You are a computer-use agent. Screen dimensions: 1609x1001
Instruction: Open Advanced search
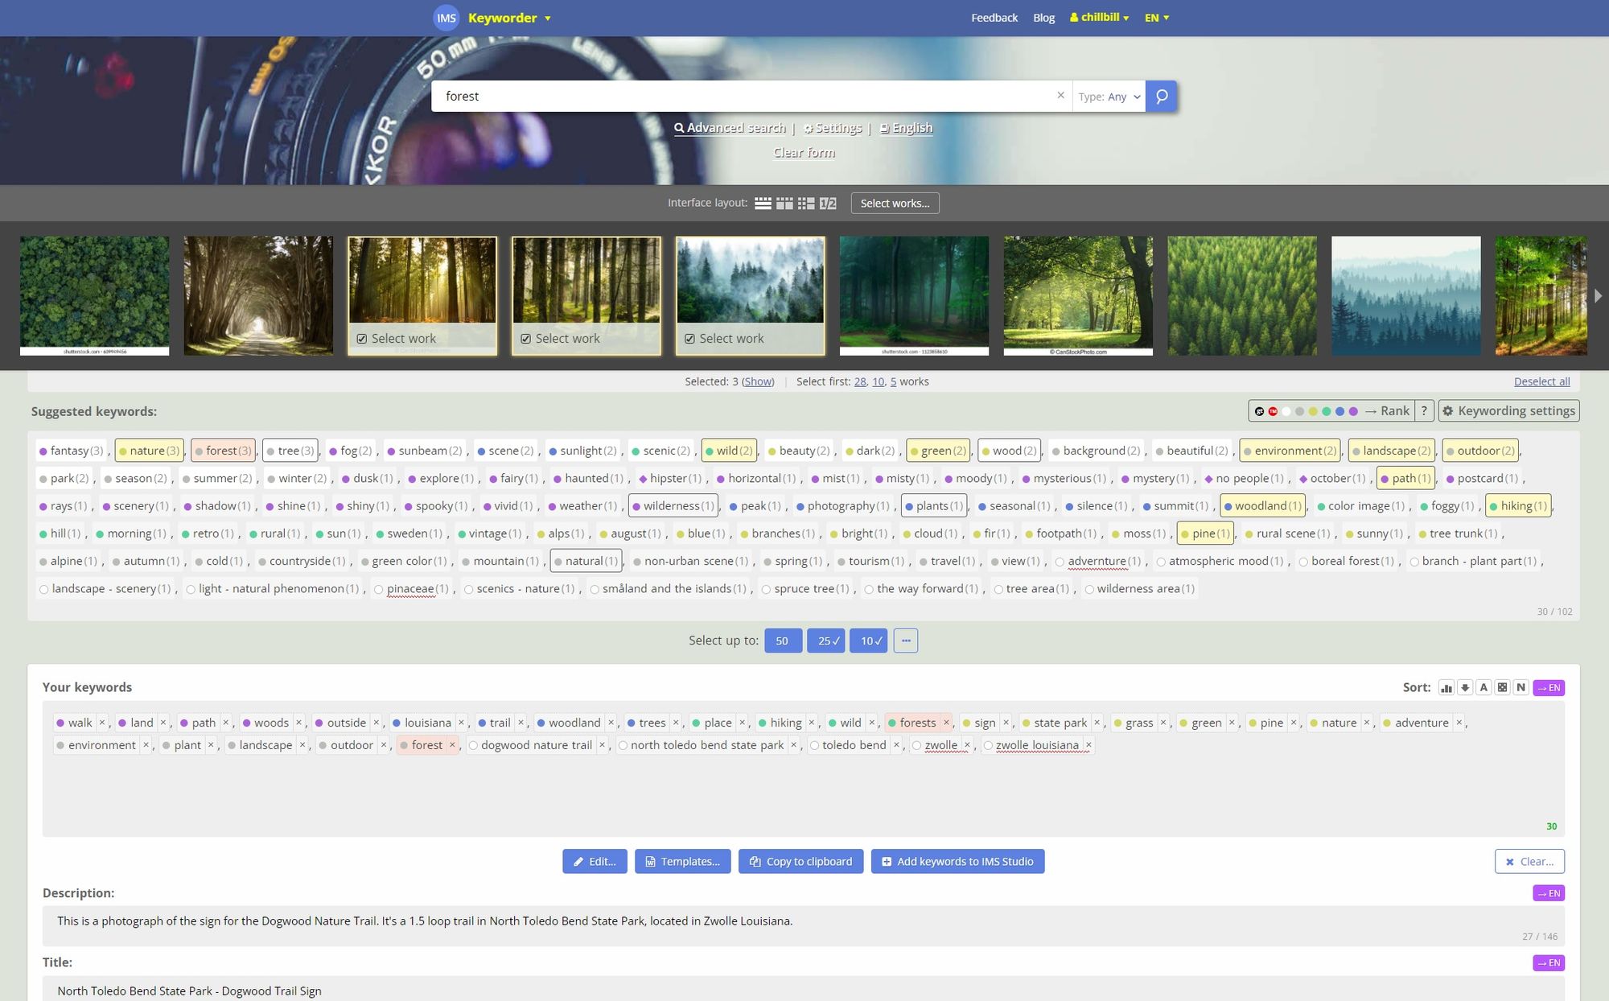[x=730, y=128]
